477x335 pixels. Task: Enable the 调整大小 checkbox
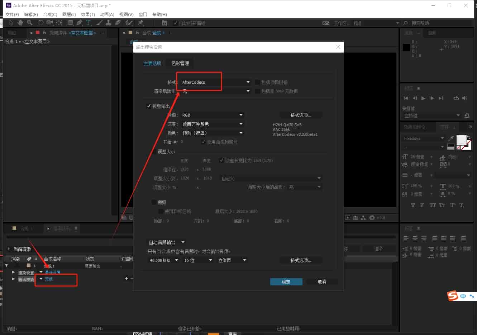point(154,152)
